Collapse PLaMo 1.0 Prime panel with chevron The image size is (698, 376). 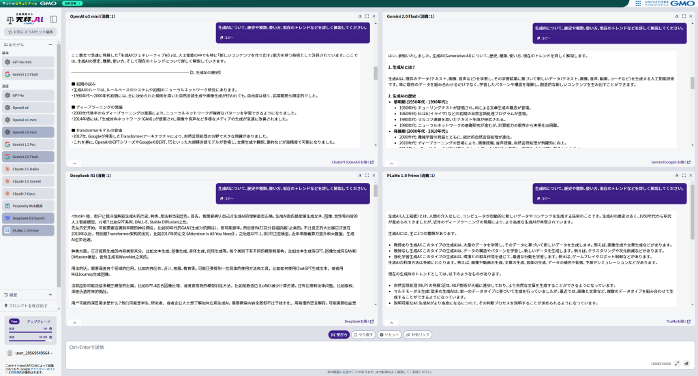[x=391, y=323]
